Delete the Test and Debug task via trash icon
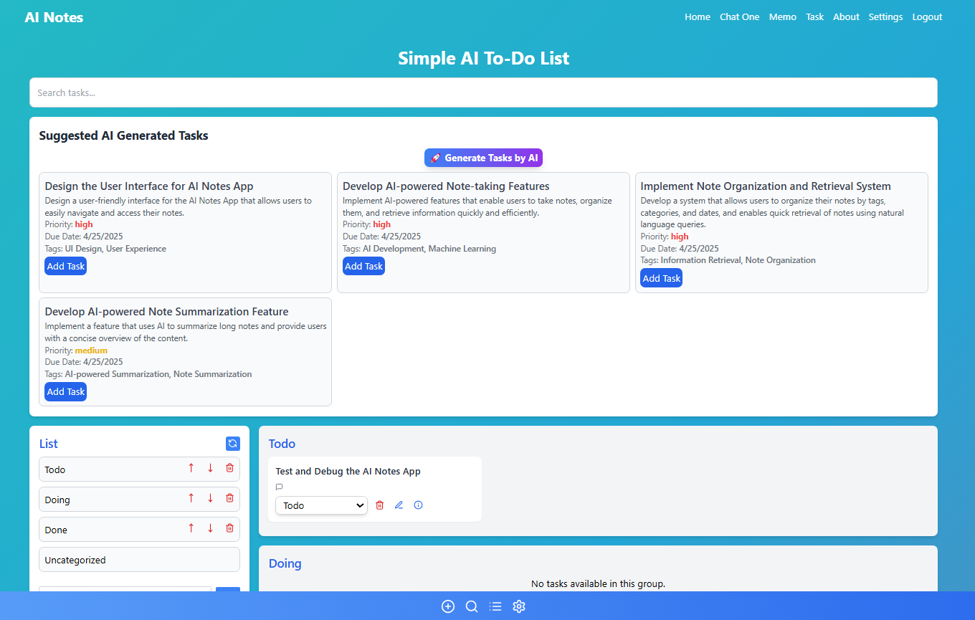 [x=379, y=505]
